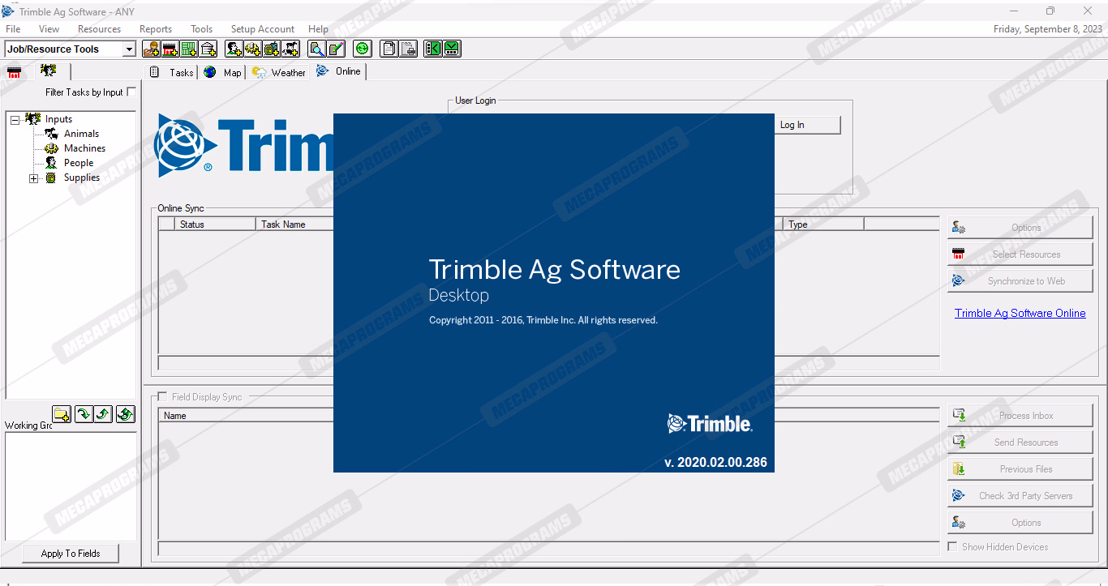Switch to the Tasks tab
This screenshot has height=586, width=1108.
coord(173,72)
